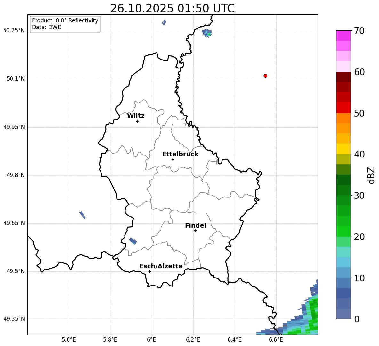The width and height of the screenshot is (379, 346).
Task: Click the plot title 26.10.2025 01:50 UTC
Action: [172, 8]
